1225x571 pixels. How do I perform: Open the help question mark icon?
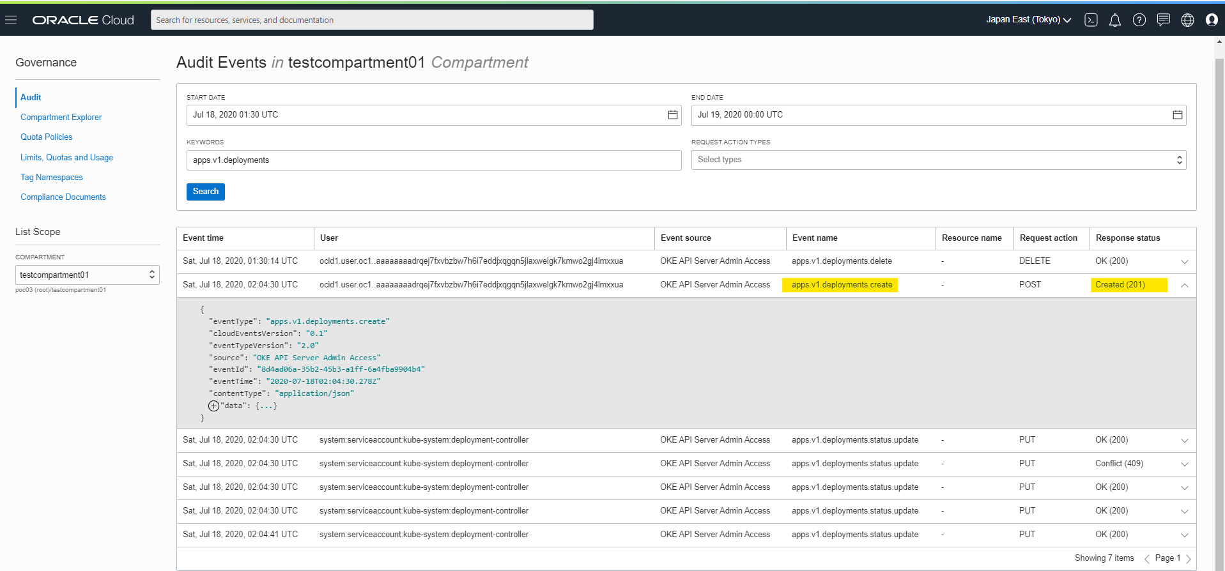click(1139, 20)
